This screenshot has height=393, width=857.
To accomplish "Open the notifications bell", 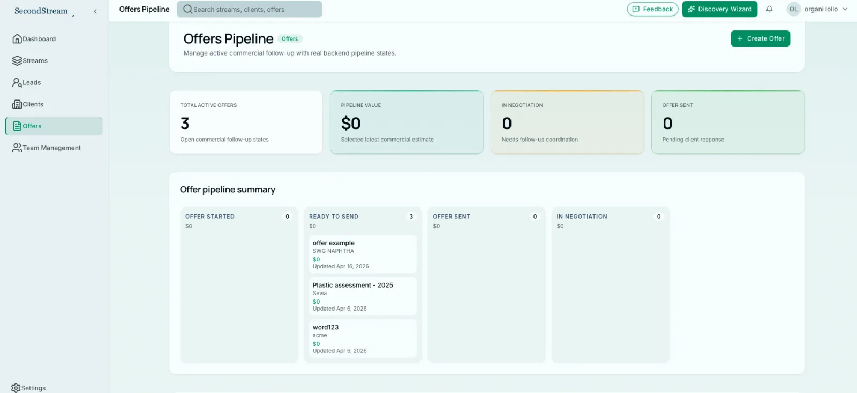I will click(x=769, y=9).
